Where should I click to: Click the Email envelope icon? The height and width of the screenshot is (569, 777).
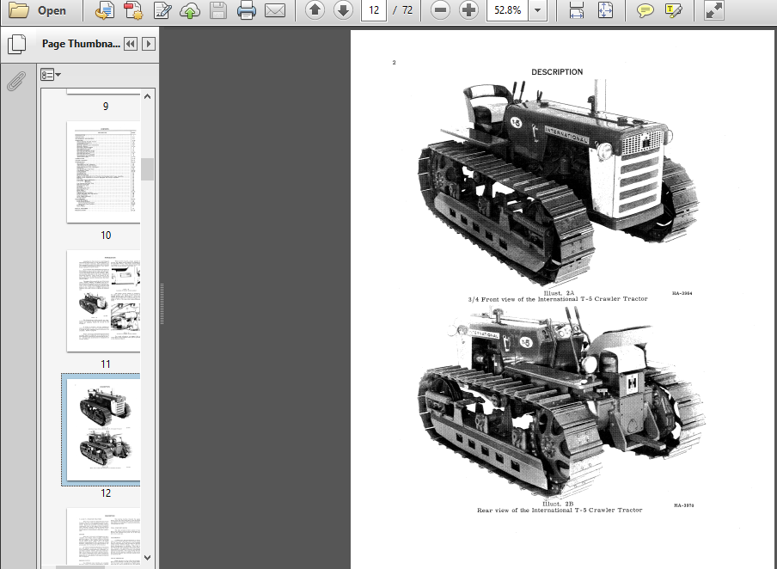click(275, 10)
